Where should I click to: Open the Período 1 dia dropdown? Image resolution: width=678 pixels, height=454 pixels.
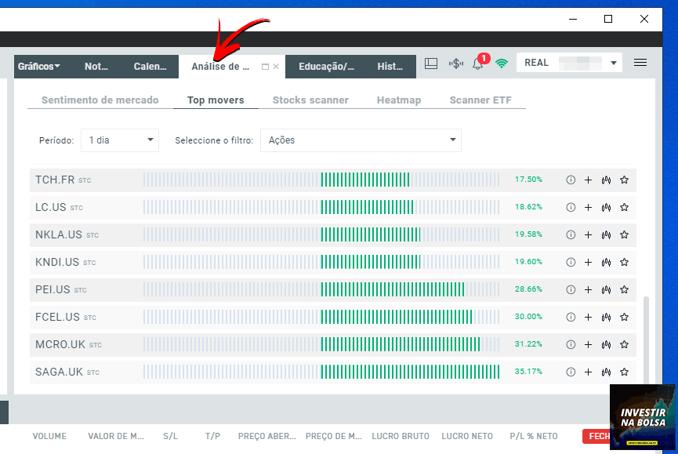tap(120, 140)
